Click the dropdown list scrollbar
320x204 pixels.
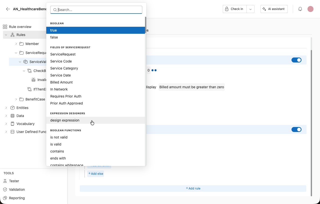point(145,25)
